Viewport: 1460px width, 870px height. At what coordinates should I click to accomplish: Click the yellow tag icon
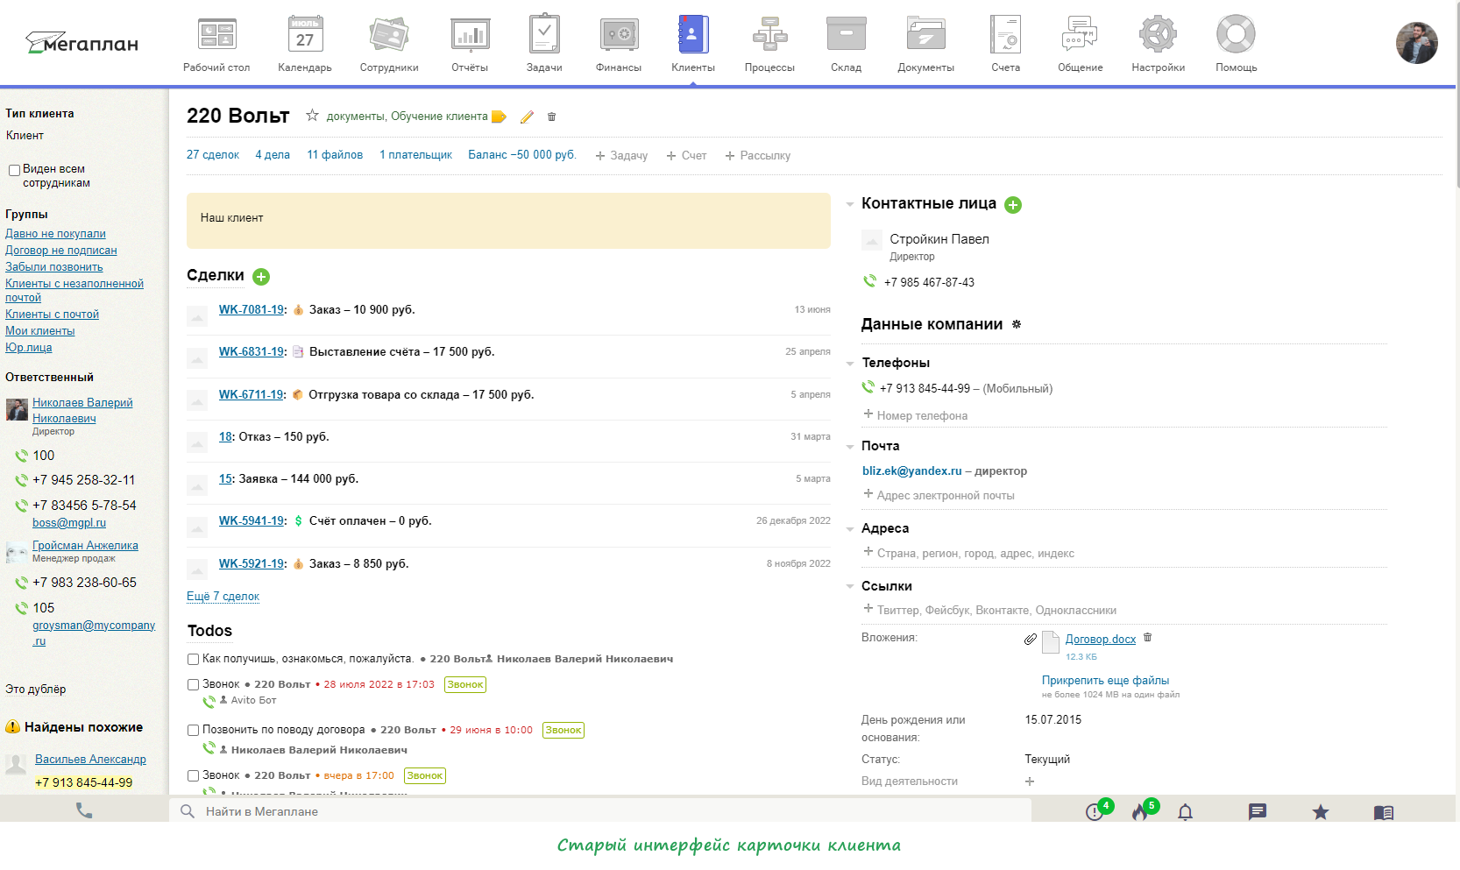coord(499,117)
